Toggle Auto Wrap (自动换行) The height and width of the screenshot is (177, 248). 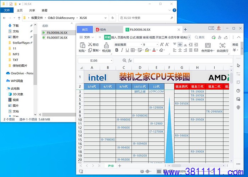tap(222, 47)
